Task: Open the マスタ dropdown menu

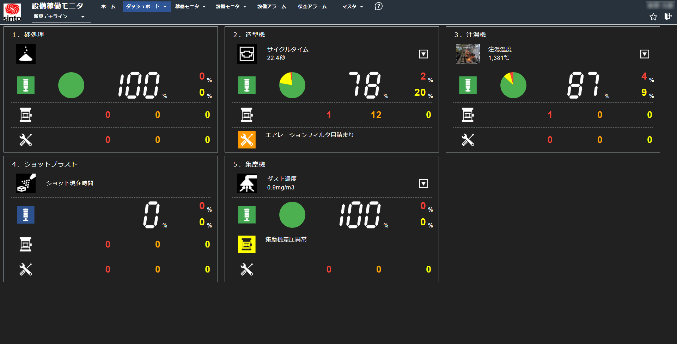Action: pyautogui.click(x=353, y=6)
